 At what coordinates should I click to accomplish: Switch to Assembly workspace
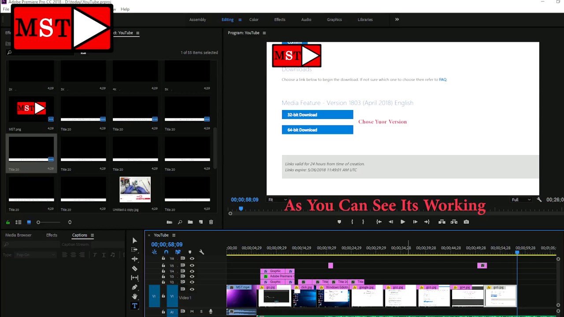pyautogui.click(x=197, y=20)
